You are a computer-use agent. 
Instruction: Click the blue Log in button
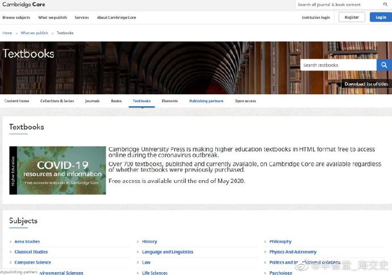coord(381,17)
